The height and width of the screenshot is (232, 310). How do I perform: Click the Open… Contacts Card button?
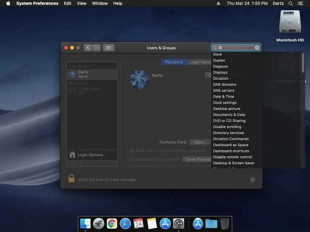(200, 142)
